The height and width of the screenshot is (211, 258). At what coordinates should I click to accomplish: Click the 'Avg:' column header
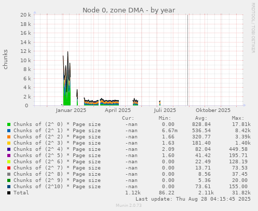tap(201, 118)
